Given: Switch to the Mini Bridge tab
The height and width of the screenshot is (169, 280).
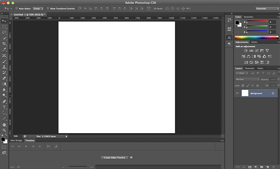Looking at the screenshot, I should [x=16, y=140].
